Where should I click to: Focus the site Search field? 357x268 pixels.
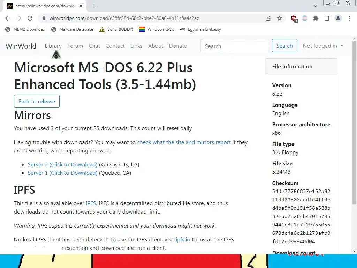[x=235, y=46]
